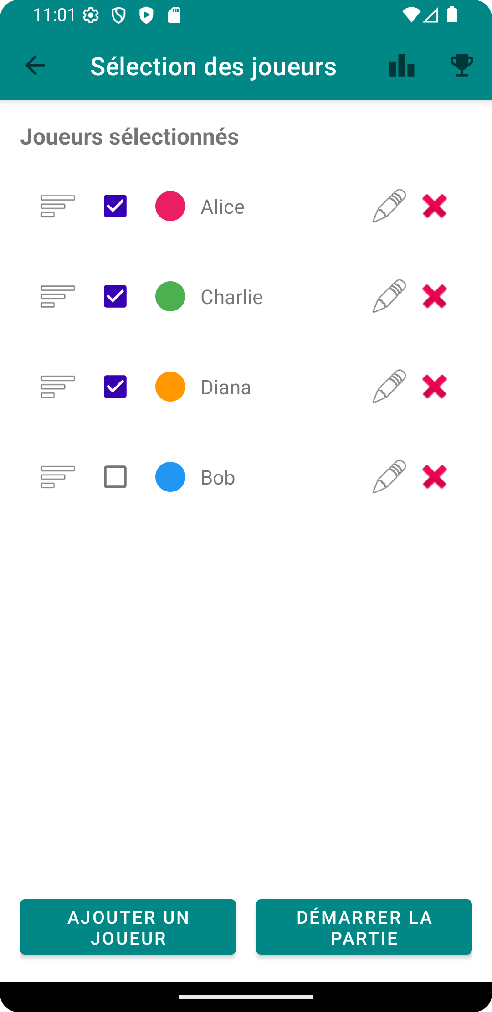Edit Alice with the pencil icon
The image size is (492, 1012).
(389, 206)
